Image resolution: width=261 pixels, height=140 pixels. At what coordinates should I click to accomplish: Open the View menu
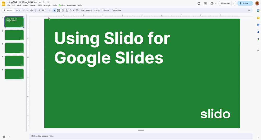(x=19, y=5)
